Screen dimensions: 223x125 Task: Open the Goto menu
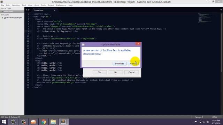[x=36, y=6]
